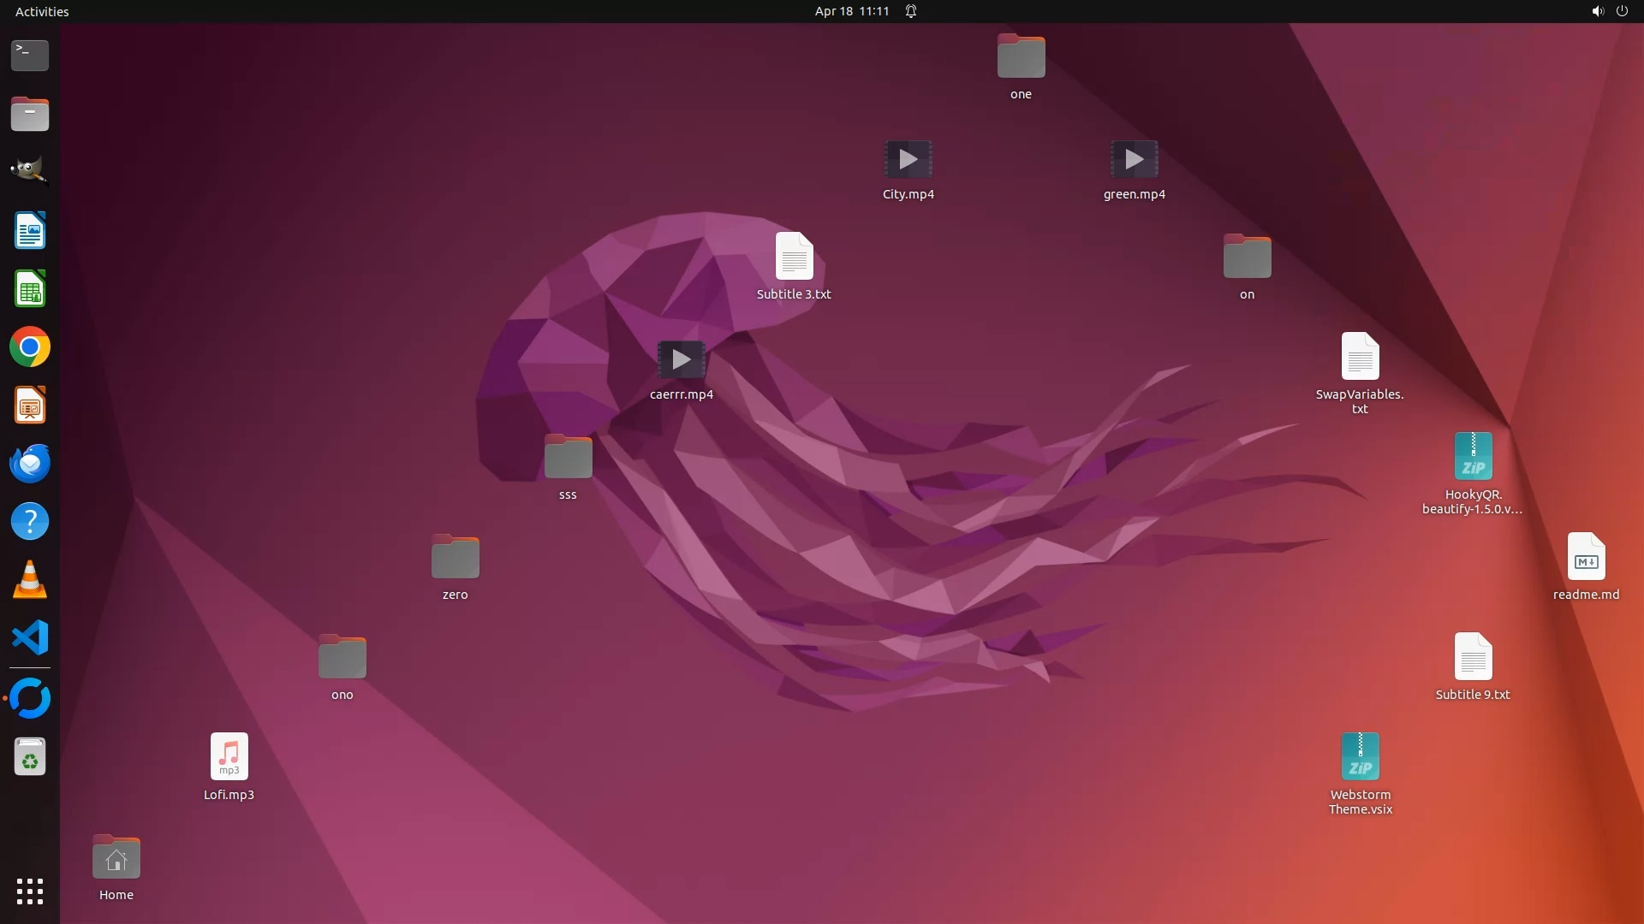
Task: Open the volume system menu
Action: coord(1597,11)
